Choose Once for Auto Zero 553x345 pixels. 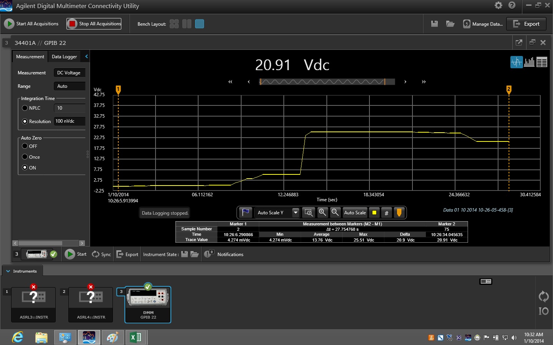click(x=25, y=157)
